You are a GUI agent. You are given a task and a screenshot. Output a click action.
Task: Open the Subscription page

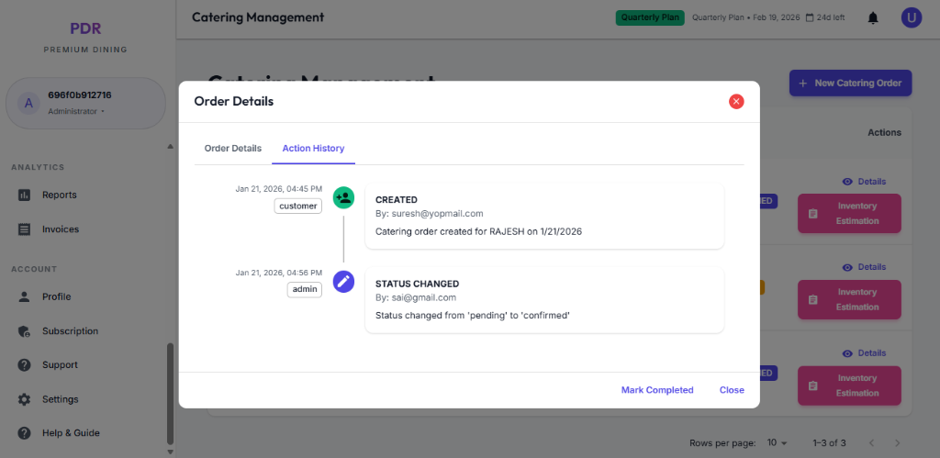70,331
